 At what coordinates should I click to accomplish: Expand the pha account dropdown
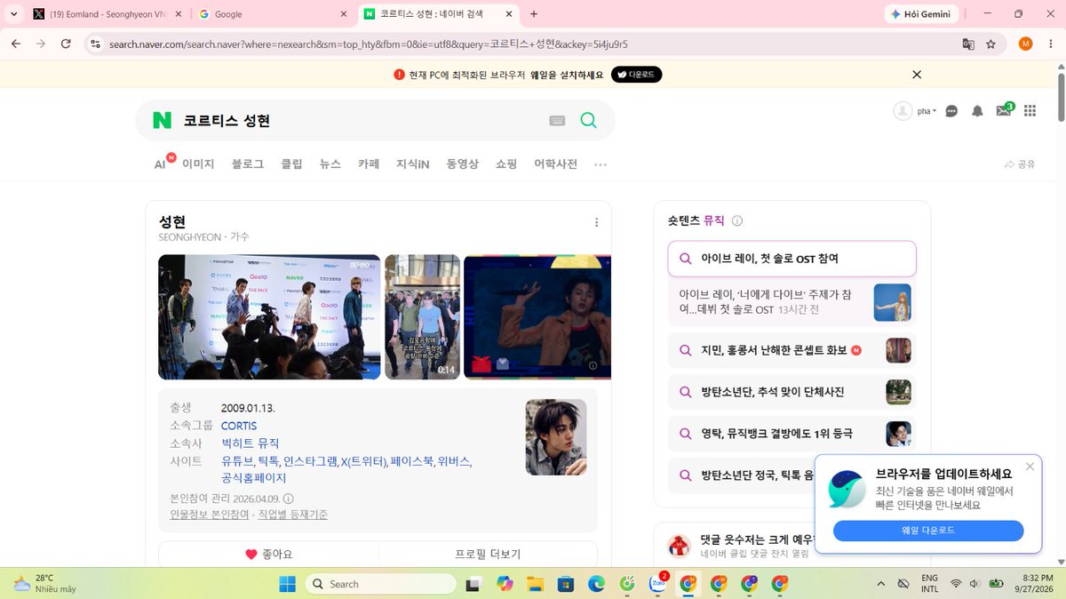tap(927, 111)
